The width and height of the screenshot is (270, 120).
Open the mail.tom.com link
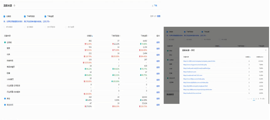[x=190, y=72]
